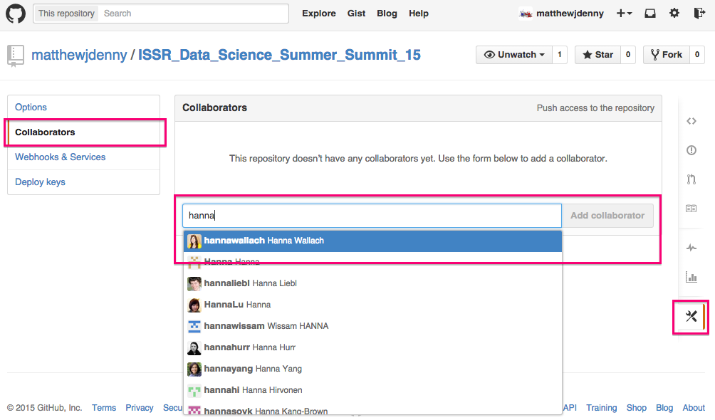The width and height of the screenshot is (715, 420).
Task: Click matthewjdenny avatar in header
Action: coord(526,14)
